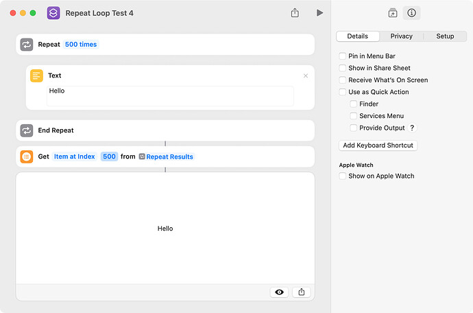
Task: Enable Use as Quick Action
Action: coord(342,92)
